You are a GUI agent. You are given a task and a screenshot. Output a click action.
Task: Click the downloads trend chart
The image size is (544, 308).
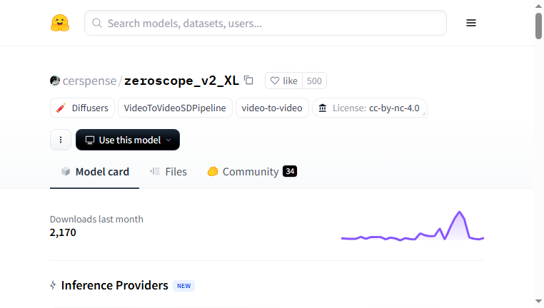(x=413, y=225)
